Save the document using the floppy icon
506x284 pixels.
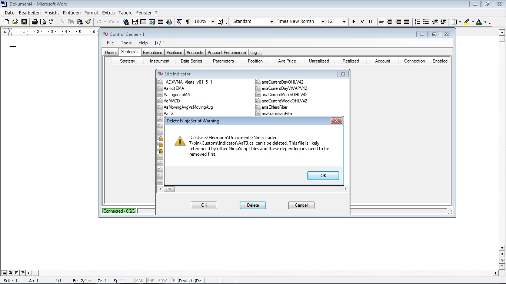tap(24, 22)
